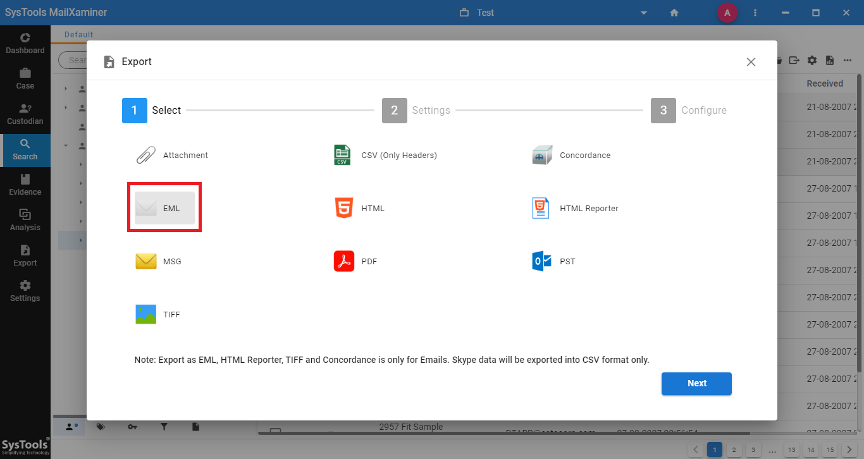Pick the EML export format
Viewport: 864px width, 459px height.
click(164, 208)
